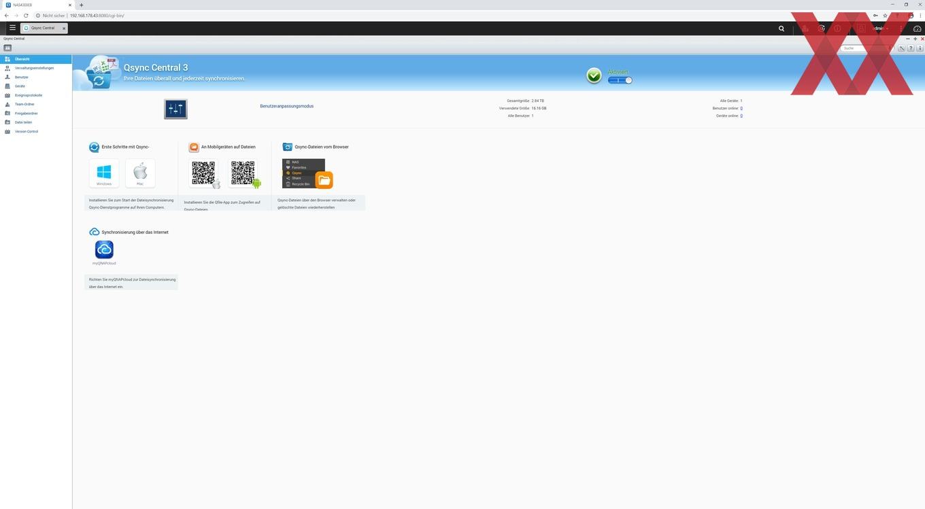This screenshot has height=509, width=925.
Task: Open Version Control in the sidebar
Action: coord(36,131)
